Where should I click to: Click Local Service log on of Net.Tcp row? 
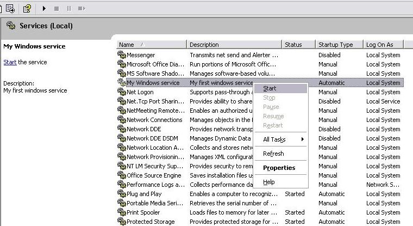383,101
